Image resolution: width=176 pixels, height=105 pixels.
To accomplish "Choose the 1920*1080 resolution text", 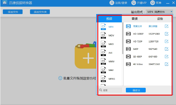I will (154, 34).
